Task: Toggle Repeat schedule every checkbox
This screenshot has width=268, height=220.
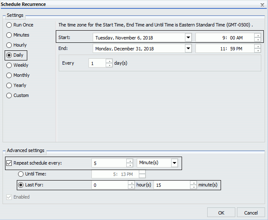Action: (x=9, y=163)
